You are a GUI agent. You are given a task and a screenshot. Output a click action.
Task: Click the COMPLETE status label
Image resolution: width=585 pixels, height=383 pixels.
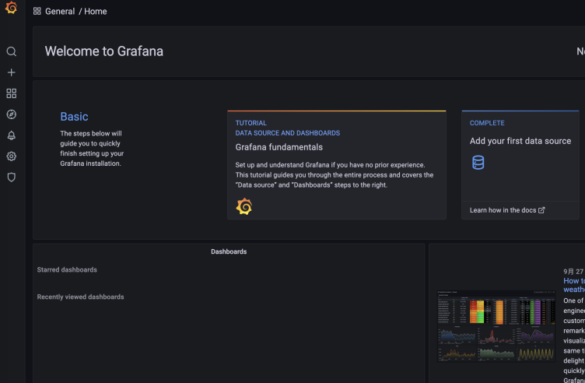click(487, 123)
